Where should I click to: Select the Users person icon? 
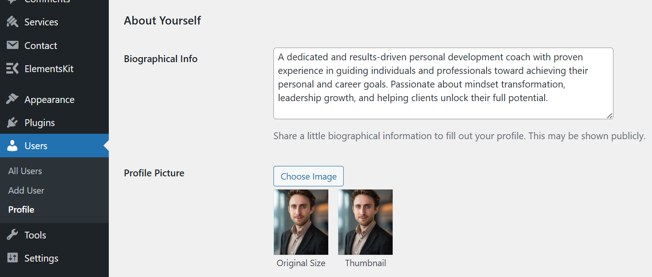coord(12,146)
